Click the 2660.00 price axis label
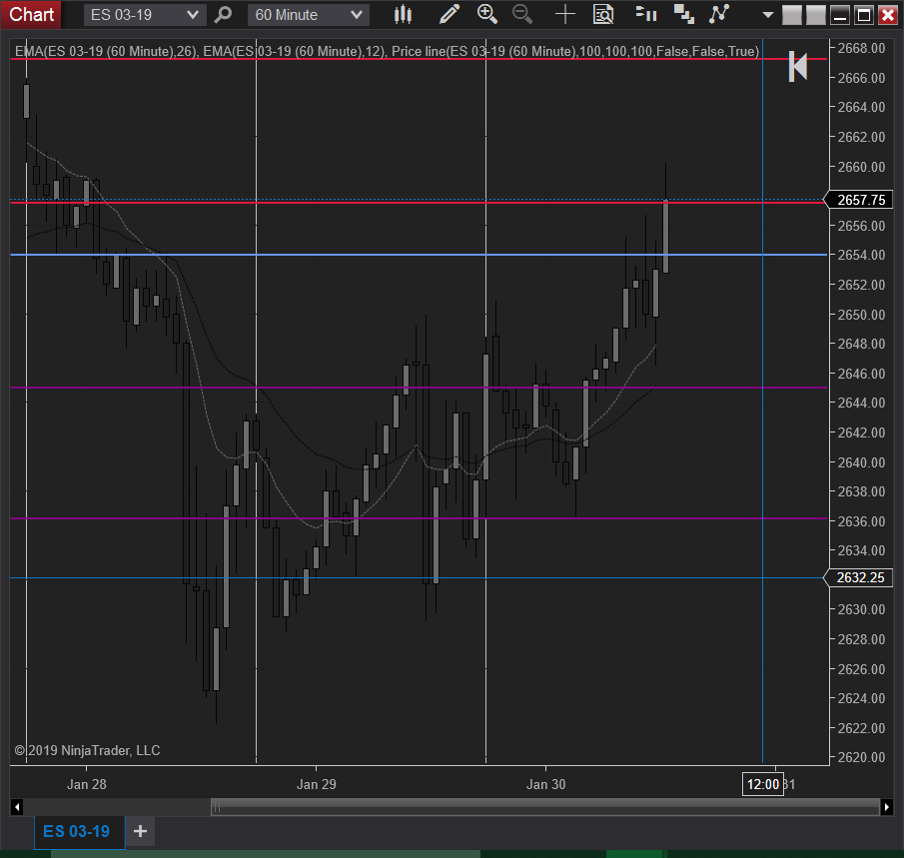904x858 pixels. tap(861, 167)
